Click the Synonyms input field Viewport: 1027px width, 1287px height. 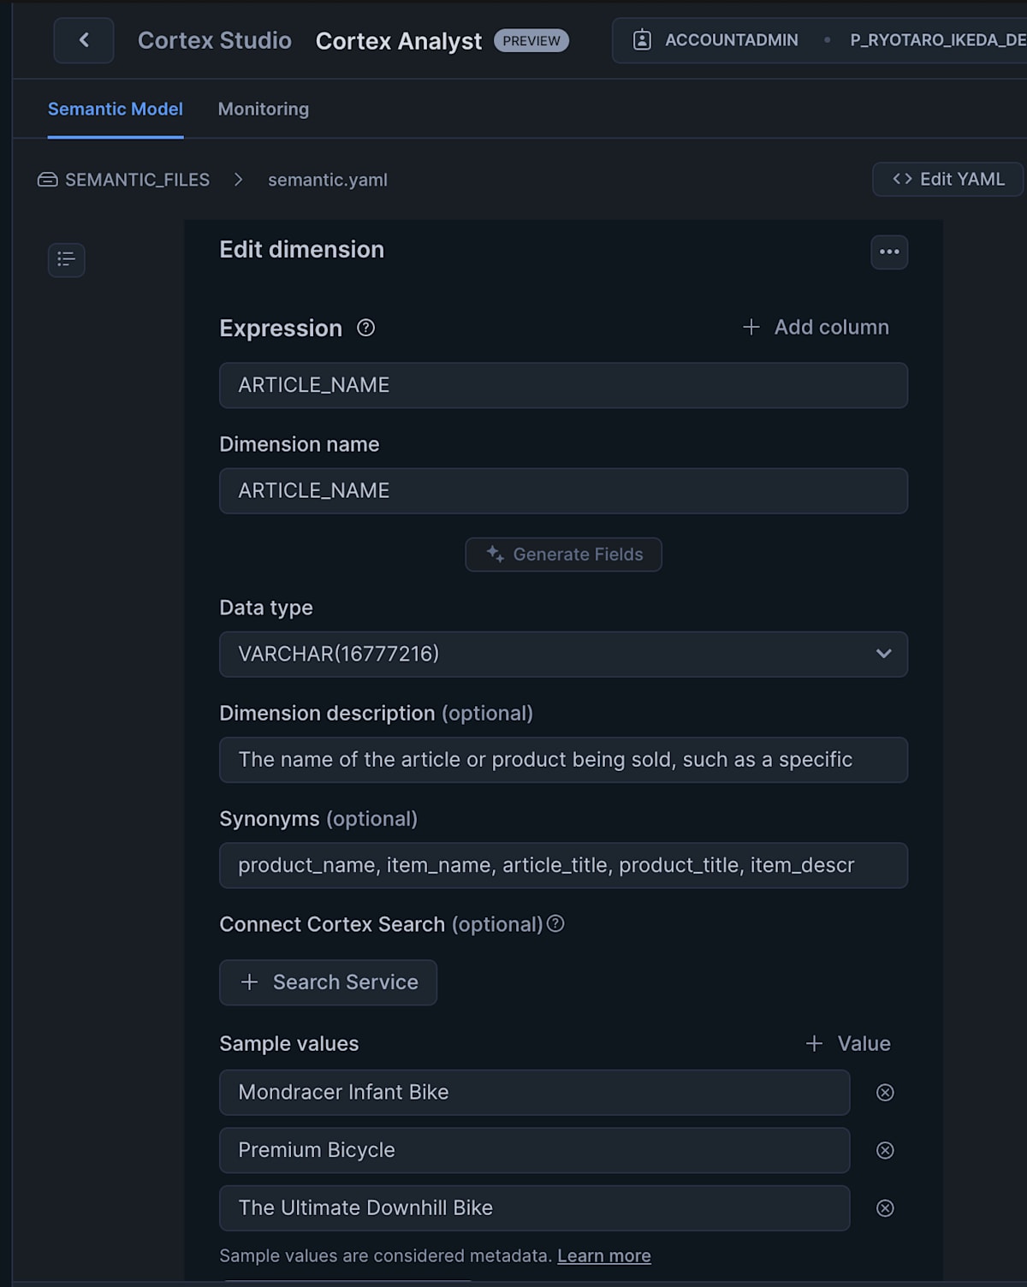(x=563, y=866)
